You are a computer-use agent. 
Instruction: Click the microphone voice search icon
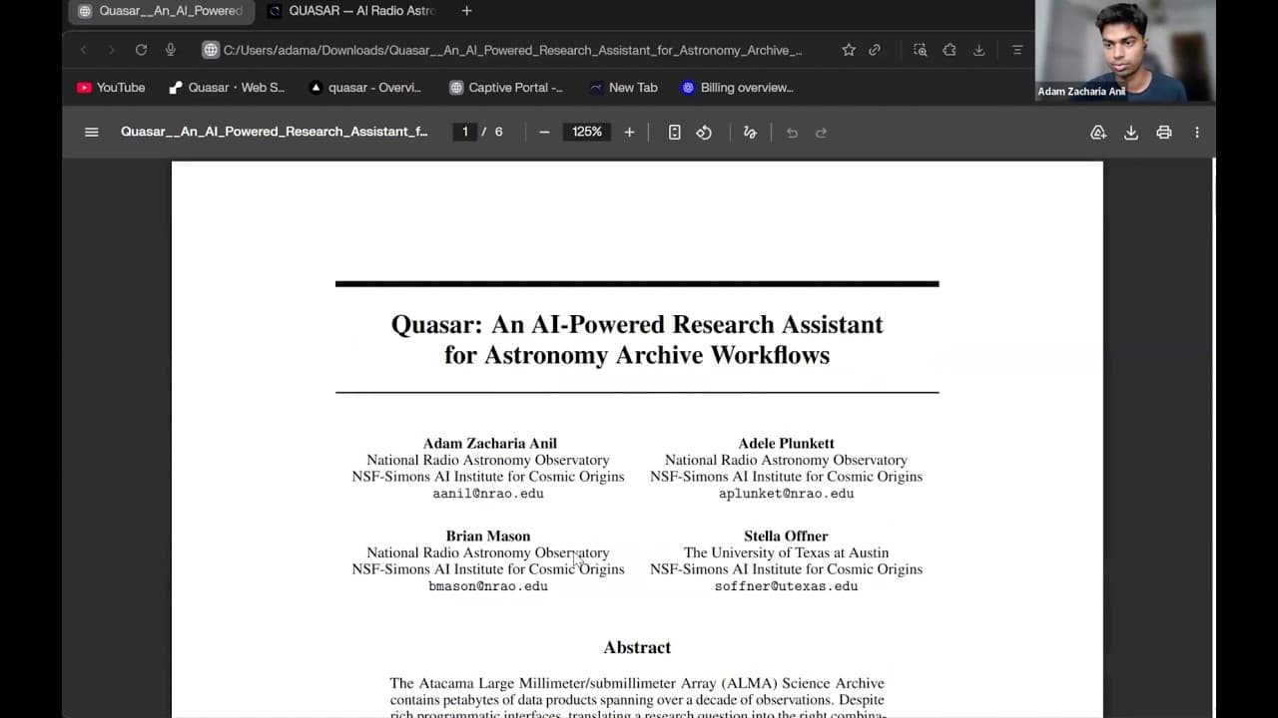tap(171, 50)
